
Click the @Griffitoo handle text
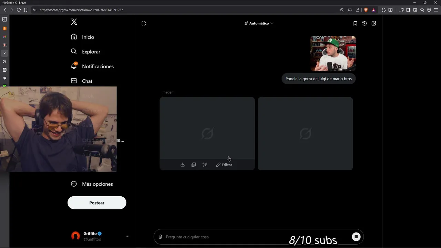(92, 239)
